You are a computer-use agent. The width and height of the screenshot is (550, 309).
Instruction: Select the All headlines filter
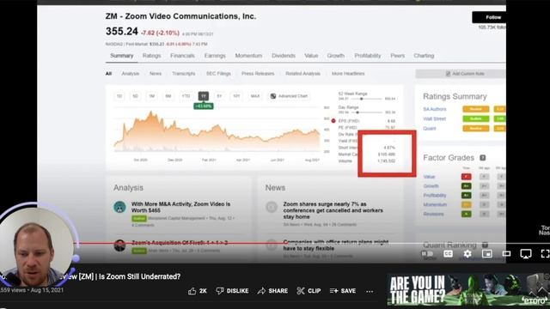108,74
